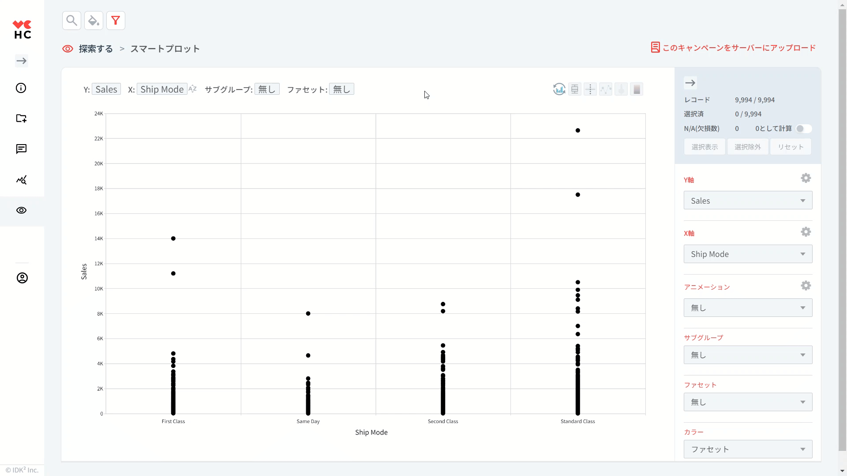Select the dot strip plot icon

pos(590,89)
